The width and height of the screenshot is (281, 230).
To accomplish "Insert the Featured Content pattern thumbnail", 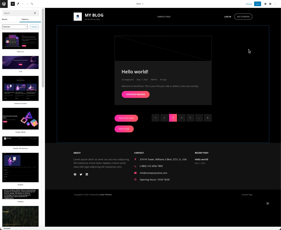I will pyautogui.click(x=20, y=88).
